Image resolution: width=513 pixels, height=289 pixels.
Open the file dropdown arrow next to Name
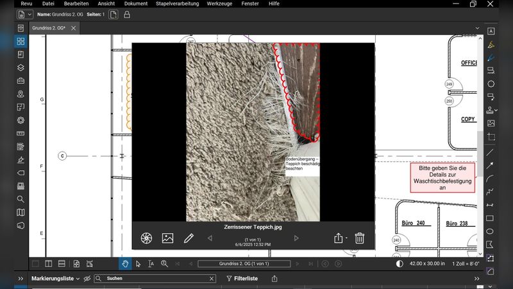(x=29, y=15)
